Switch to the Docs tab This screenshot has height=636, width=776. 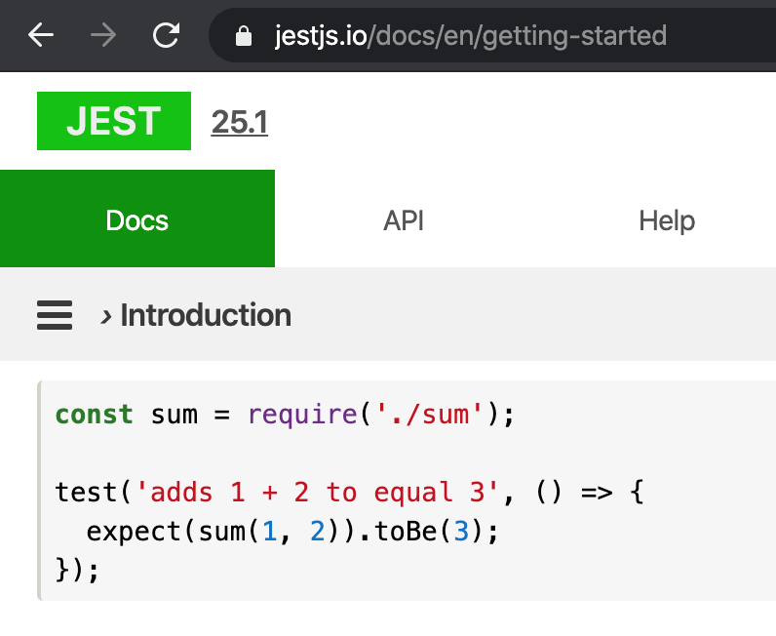pyautogui.click(x=137, y=219)
